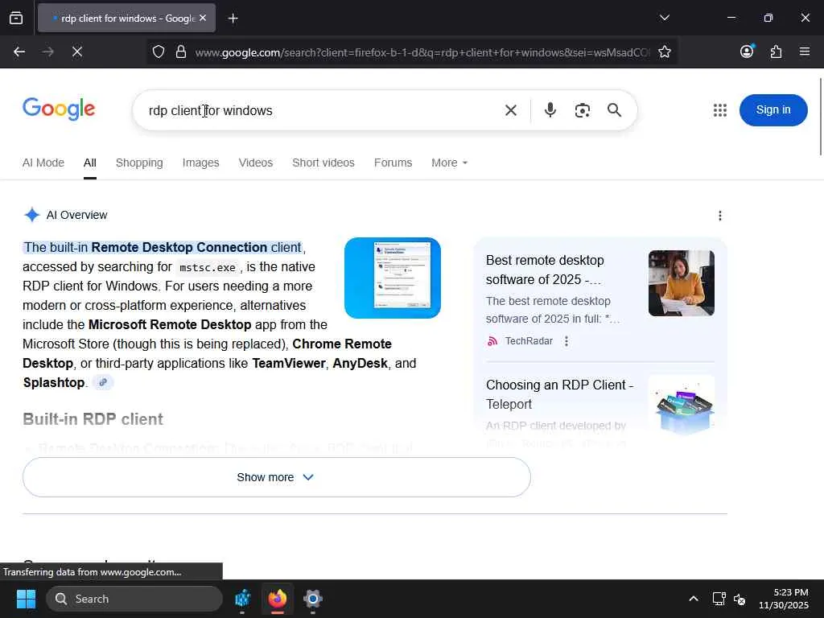Click the page address URL bar
Image resolution: width=824 pixels, height=618 pixels.
click(x=422, y=52)
